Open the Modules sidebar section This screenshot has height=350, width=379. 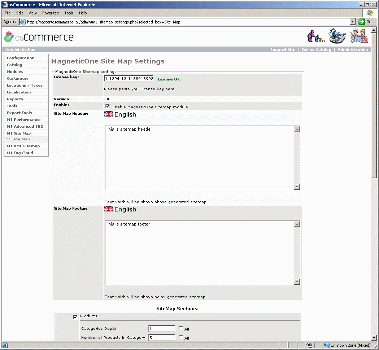(x=15, y=71)
